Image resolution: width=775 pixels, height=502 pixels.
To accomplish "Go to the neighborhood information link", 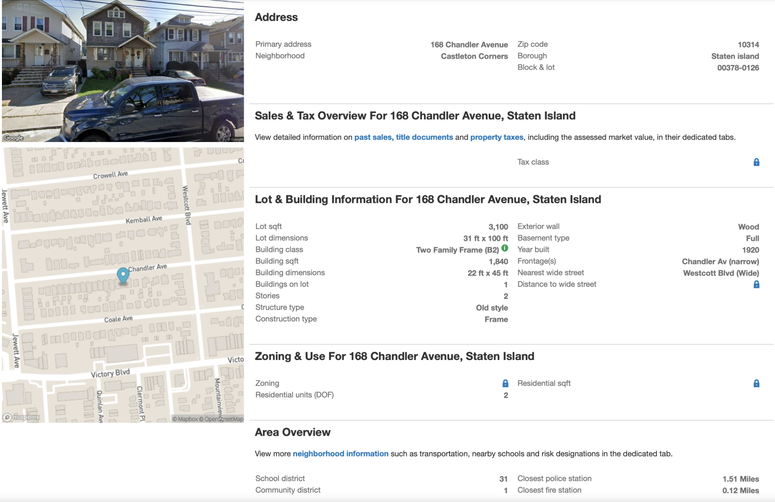I will 341,454.
